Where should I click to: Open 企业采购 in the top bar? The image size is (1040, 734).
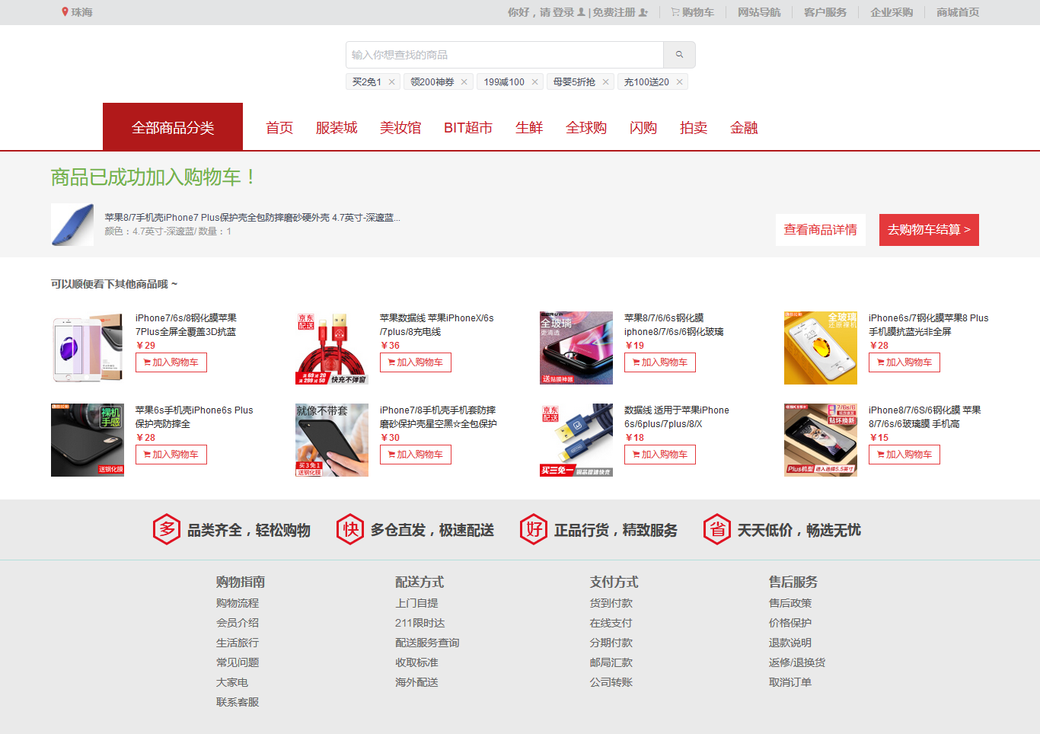click(x=892, y=12)
